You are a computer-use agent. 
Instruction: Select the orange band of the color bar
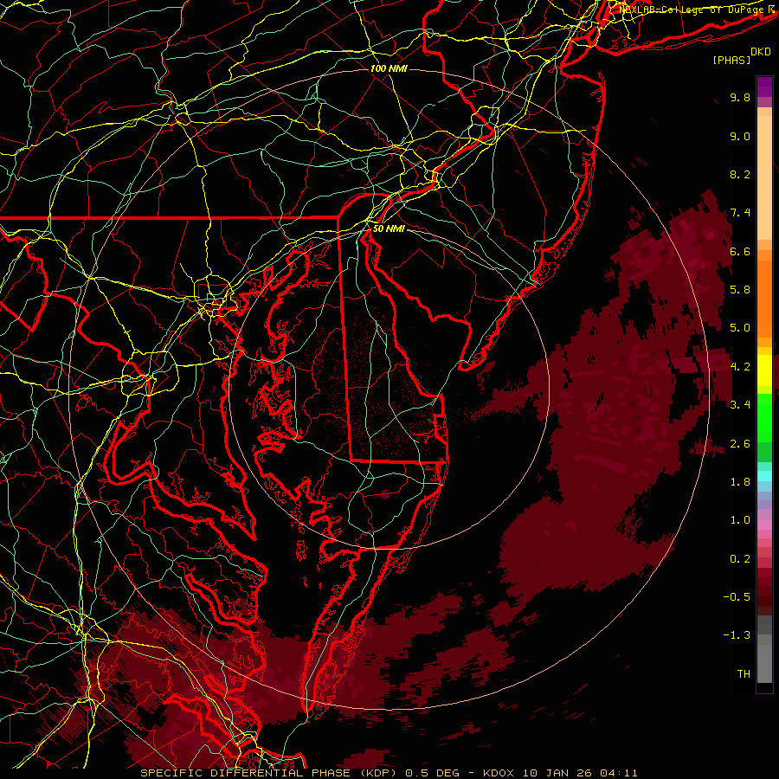pyautogui.click(x=764, y=298)
